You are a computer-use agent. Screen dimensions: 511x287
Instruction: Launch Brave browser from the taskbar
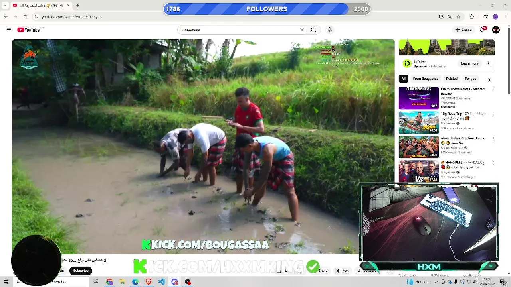(149, 282)
